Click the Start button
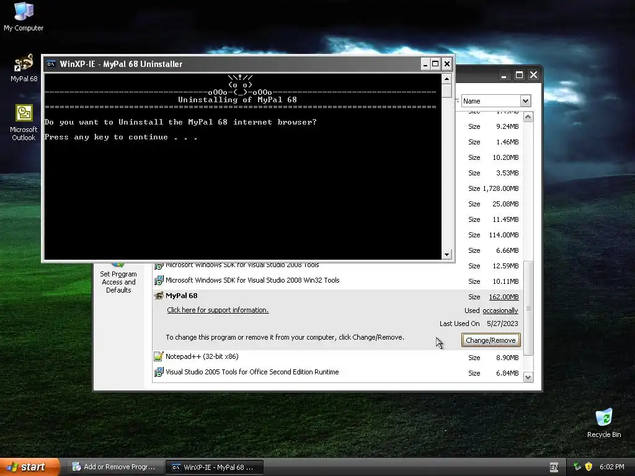 click(x=30, y=467)
